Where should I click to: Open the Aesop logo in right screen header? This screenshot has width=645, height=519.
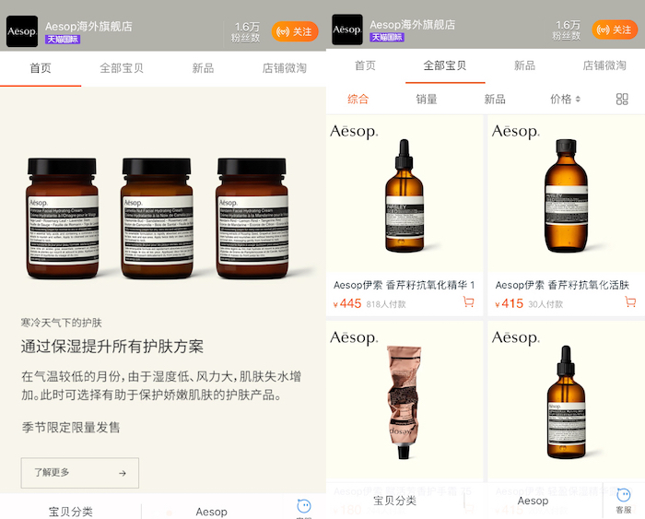pos(347,29)
